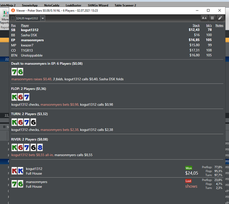This screenshot has height=204, width=229.
Task: Click the black 6 turn card
Action: [x=33, y=122]
